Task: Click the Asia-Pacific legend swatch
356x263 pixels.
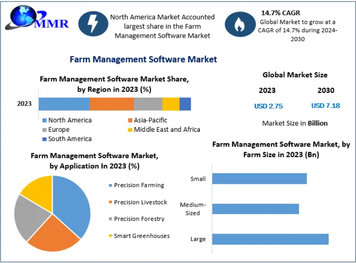Action: [x=130, y=121]
